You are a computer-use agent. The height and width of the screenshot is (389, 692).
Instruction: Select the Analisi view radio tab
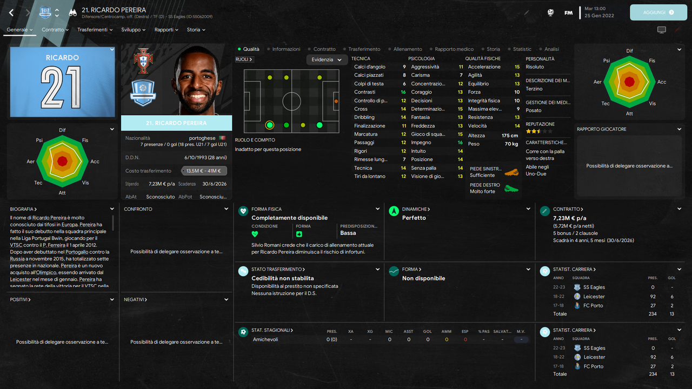tap(549, 49)
